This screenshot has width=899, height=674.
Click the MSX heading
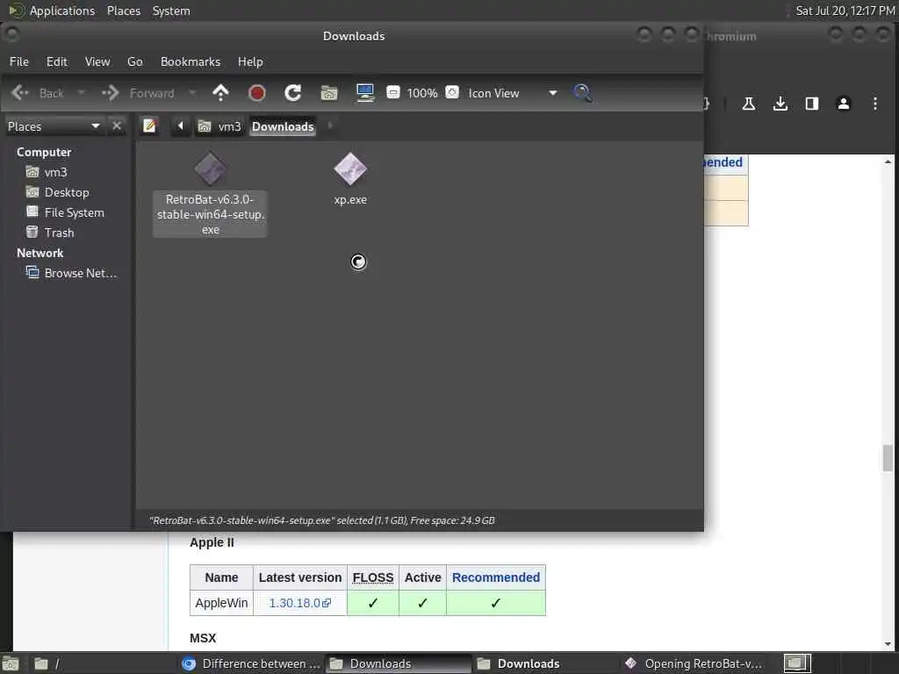203,638
